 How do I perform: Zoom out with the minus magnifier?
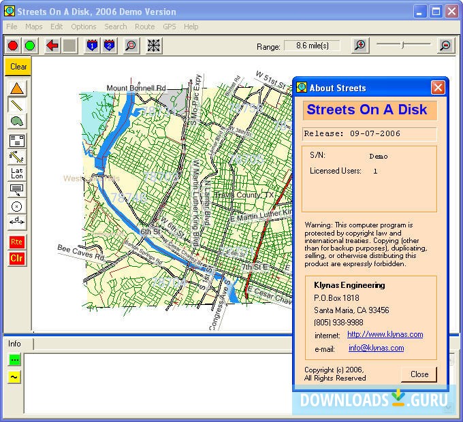pos(445,46)
